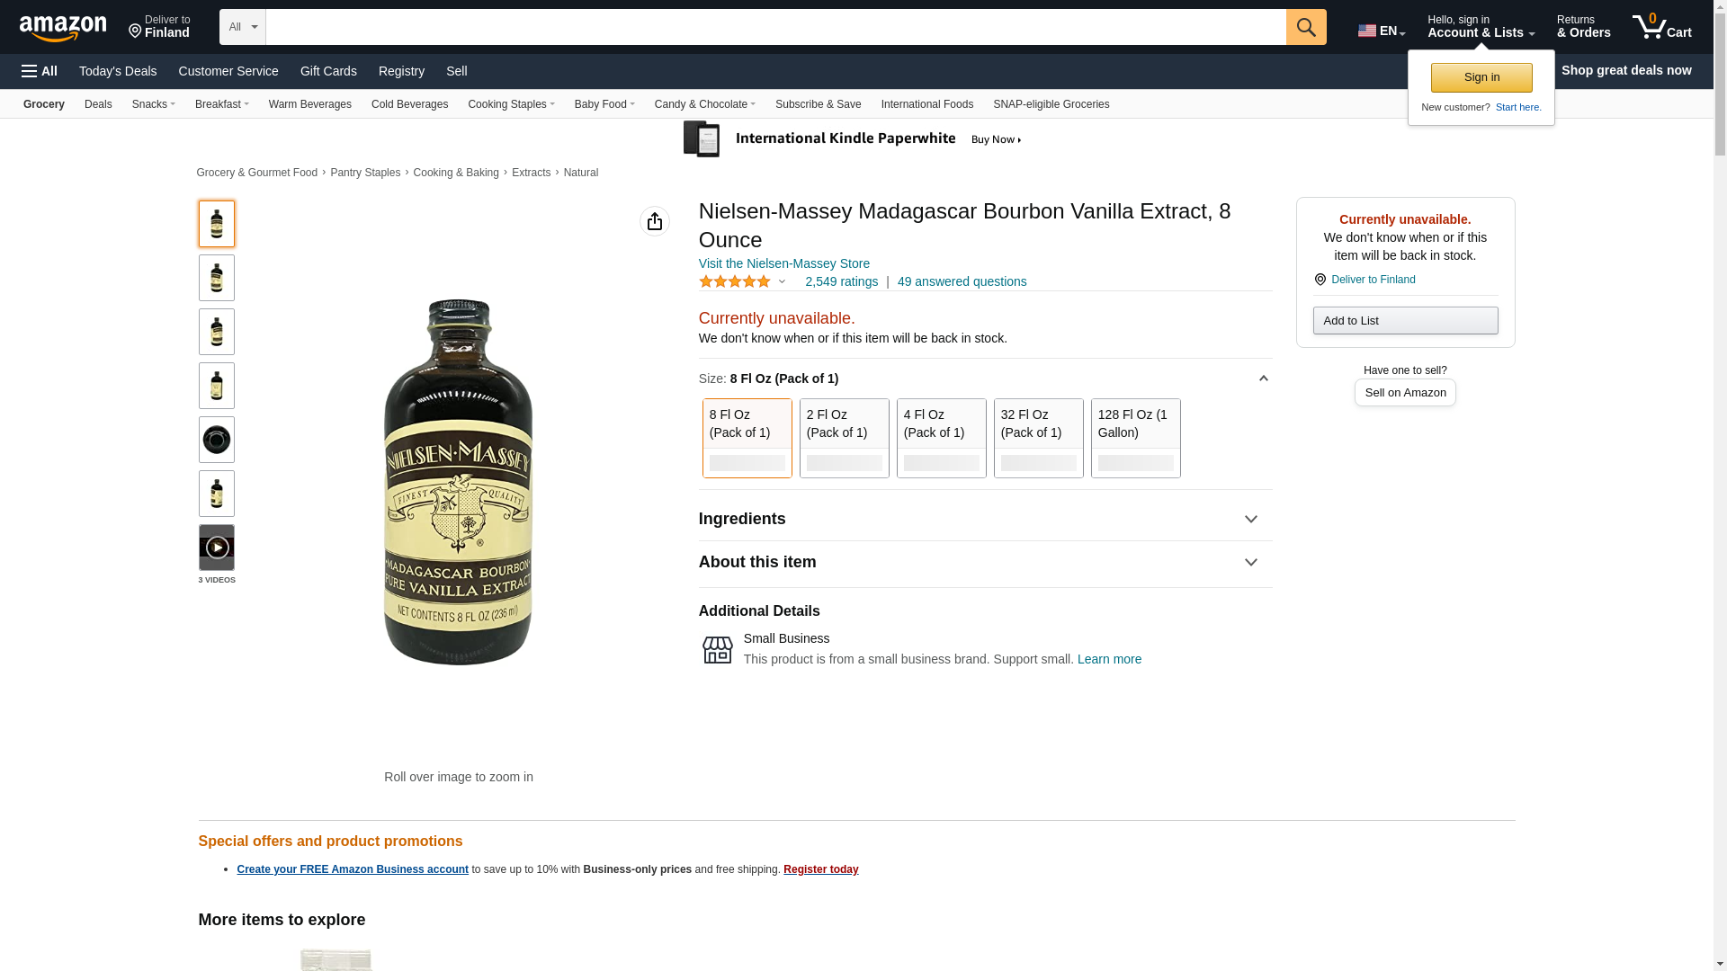
Task: Click the Add to List button
Action: [x=1405, y=321]
